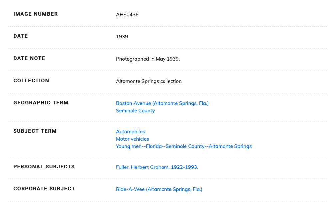This screenshot has height=202, width=328.
Task: Follow the Automobiles subject term link
Action: click(130, 132)
